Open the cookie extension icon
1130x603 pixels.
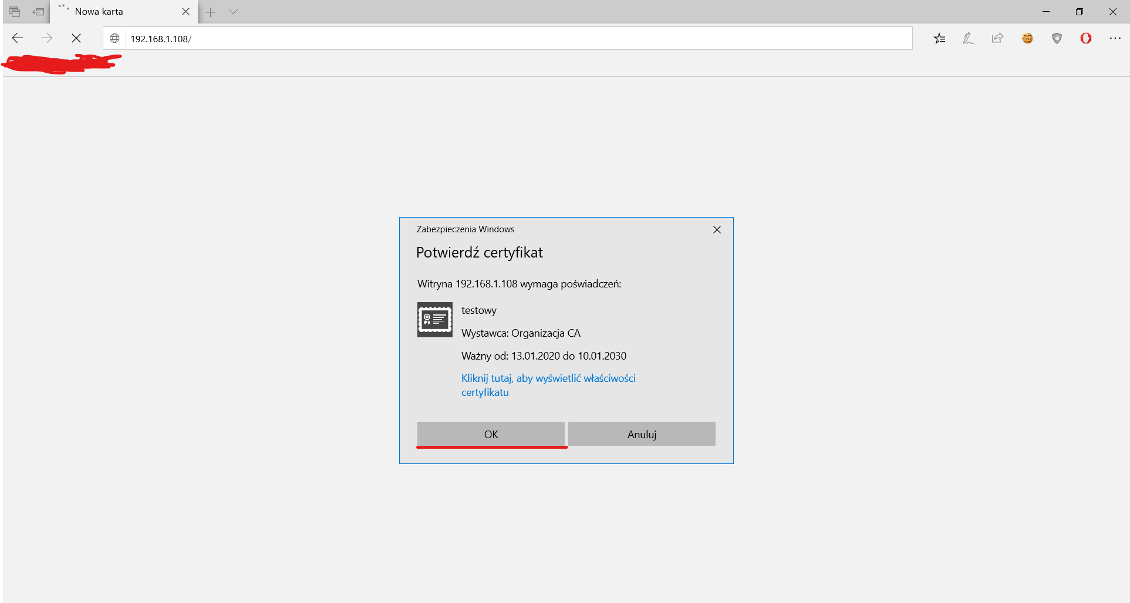click(x=1027, y=39)
